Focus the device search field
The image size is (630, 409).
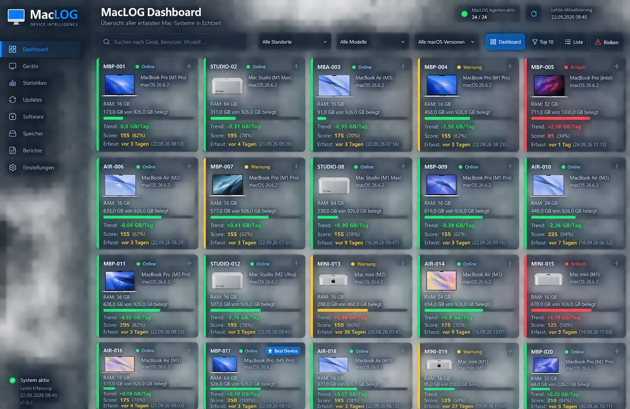pyautogui.click(x=173, y=42)
